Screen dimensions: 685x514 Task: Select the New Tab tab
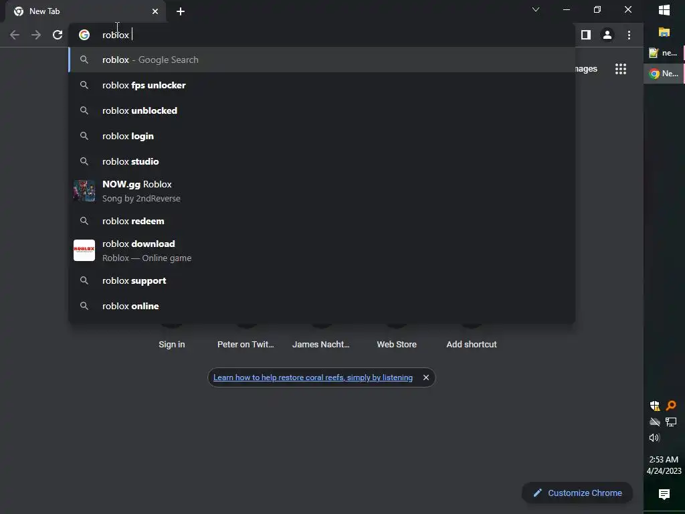86,11
